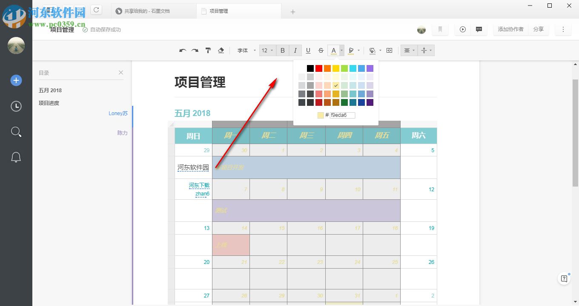Screen dimensions: 579x306
Task: Click the 周六 header cell
Action: point(418,136)
